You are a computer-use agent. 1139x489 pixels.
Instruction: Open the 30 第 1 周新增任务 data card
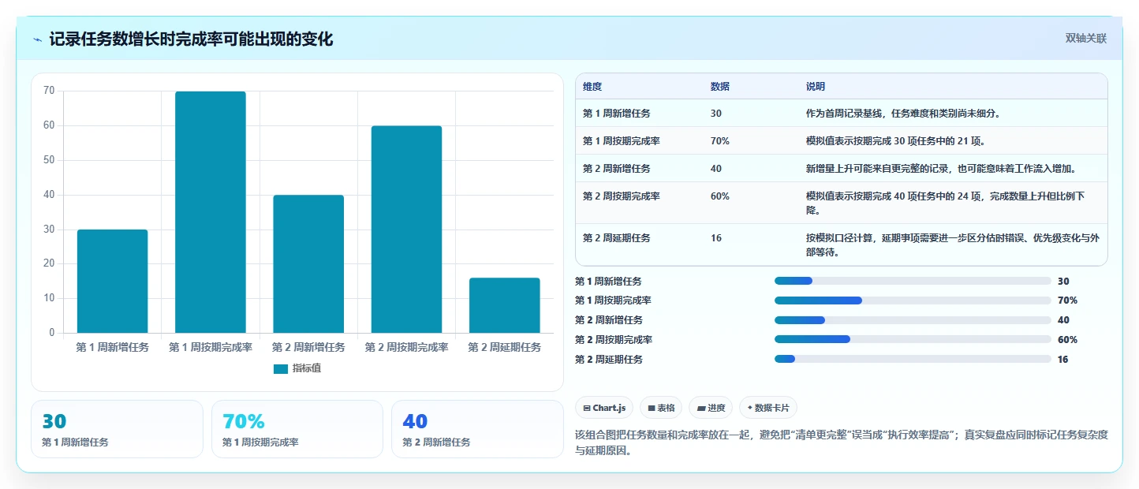(118, 429)
